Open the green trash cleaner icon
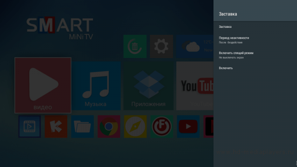This screenshot has height=167, width=297. coord(135,46)
